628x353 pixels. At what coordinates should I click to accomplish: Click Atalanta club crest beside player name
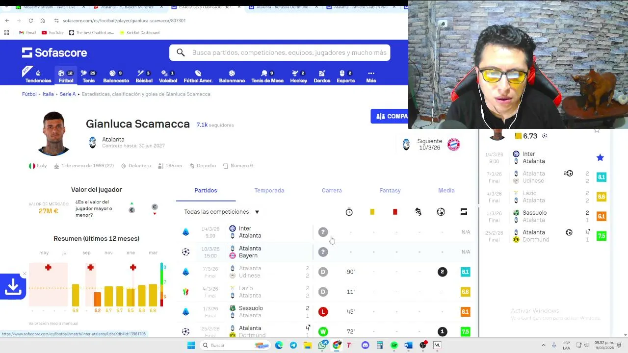(x=92, y=143)
